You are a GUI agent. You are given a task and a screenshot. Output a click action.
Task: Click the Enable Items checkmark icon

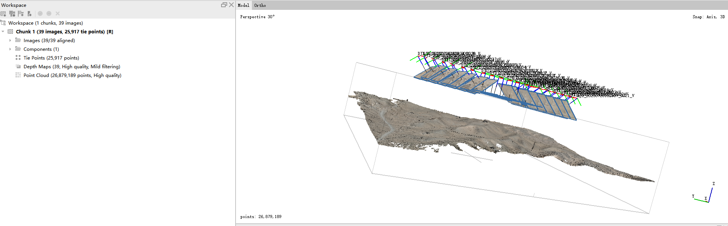click(x=40, y=14)
